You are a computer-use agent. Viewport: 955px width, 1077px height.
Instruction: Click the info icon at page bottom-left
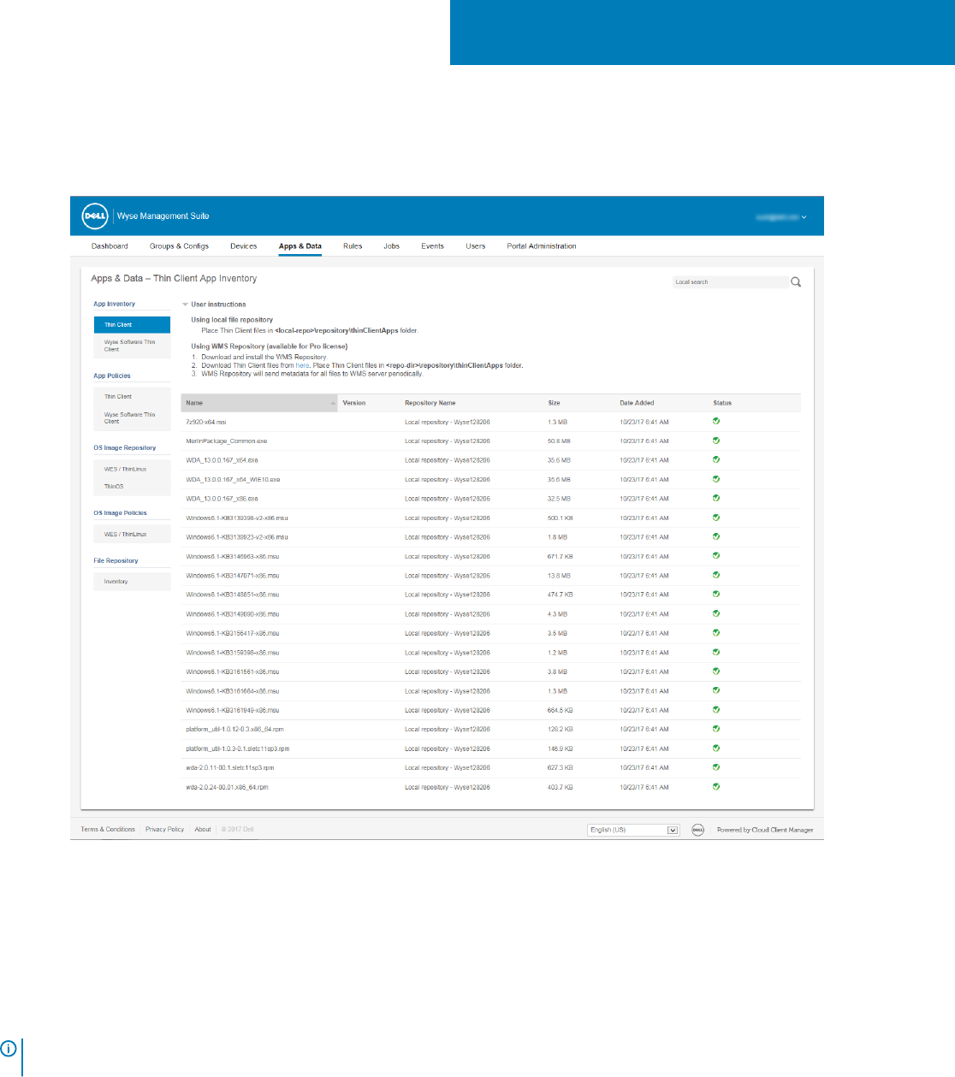click(x=9, y=1048)
